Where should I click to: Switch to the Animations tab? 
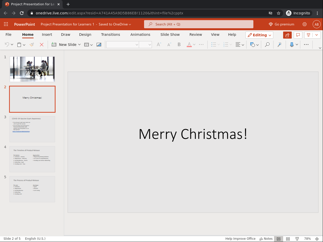point(140,35)
